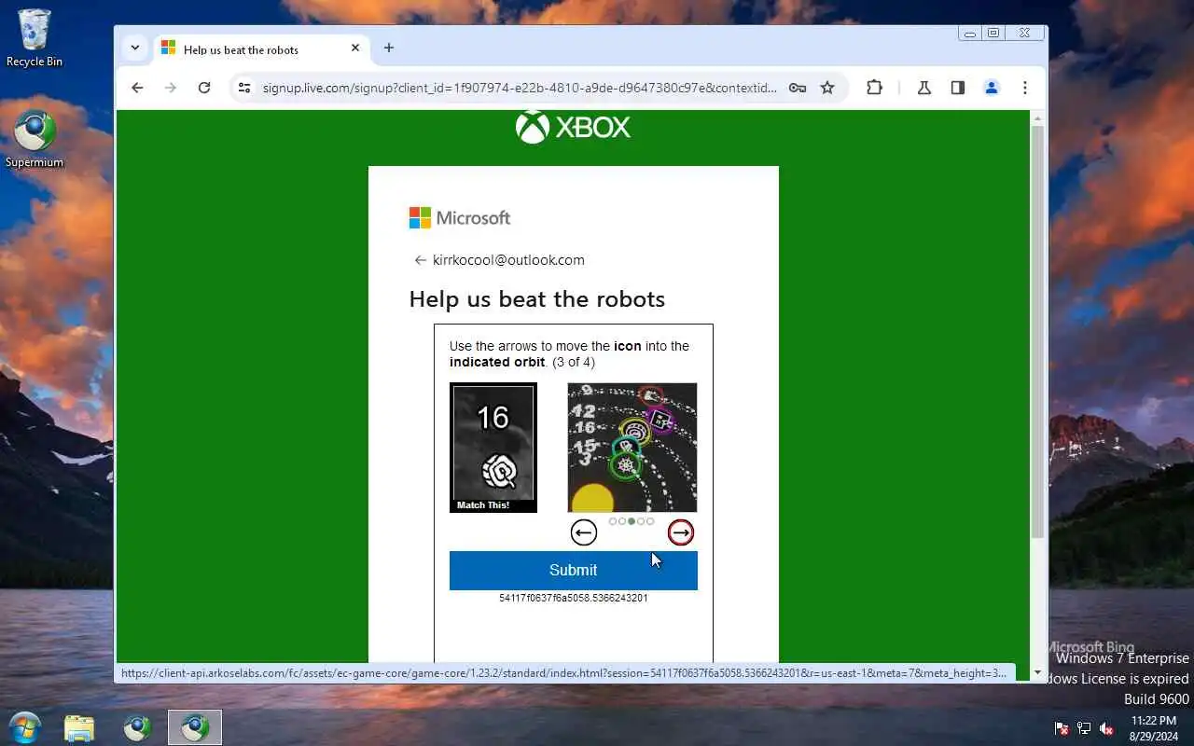Click the 'Help us beat the robots' heading
Image resolution: width=1194 pixels, height=746 pixels.
[x=537, y=299]
